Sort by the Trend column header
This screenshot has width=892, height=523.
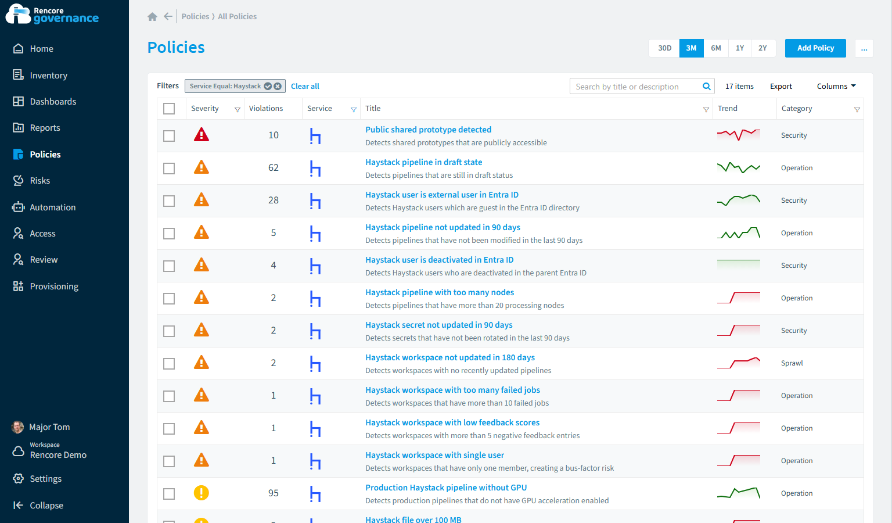pyautogui.click(x=728, y=109)
